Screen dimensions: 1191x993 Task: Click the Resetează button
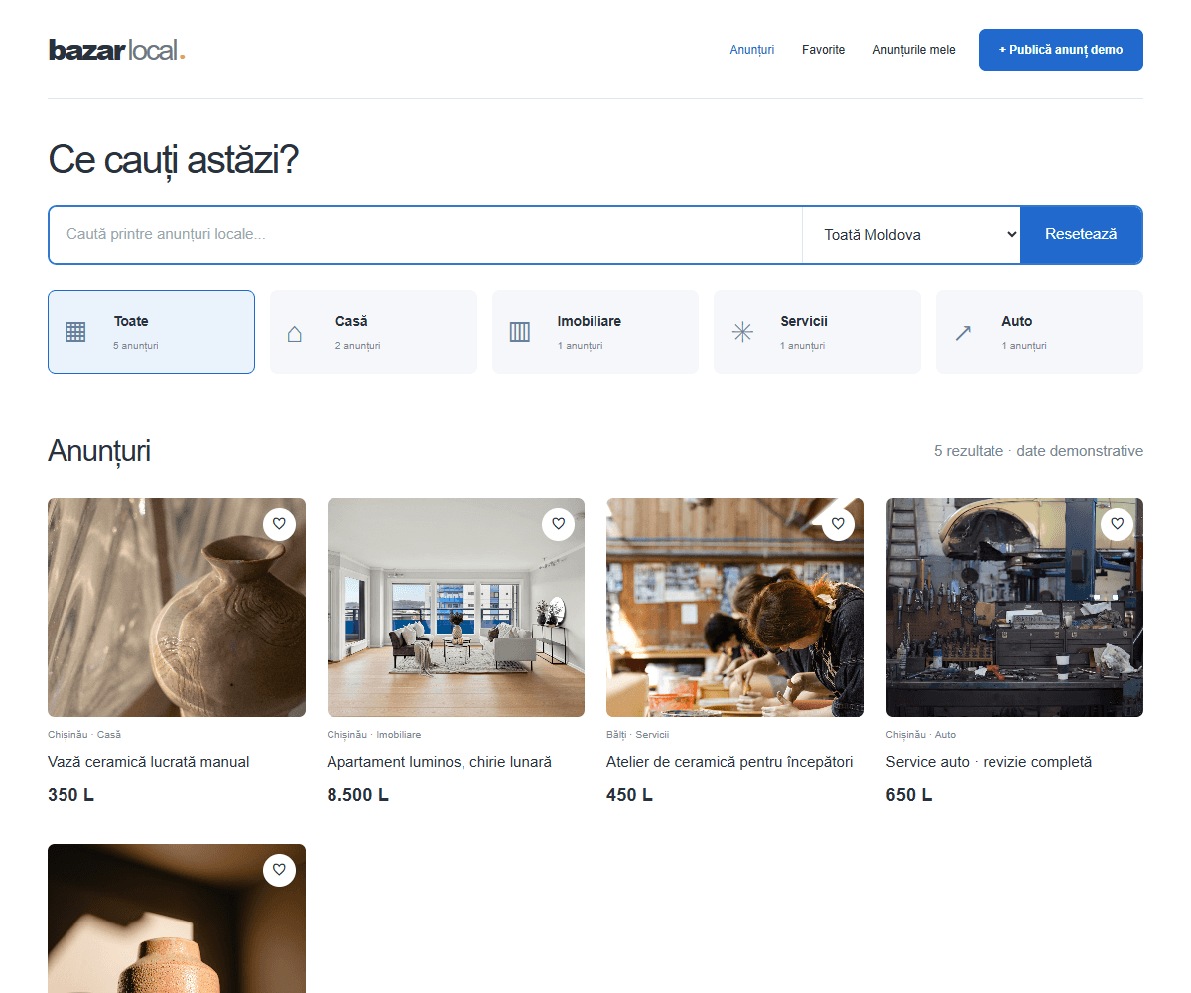[1081, 235]
